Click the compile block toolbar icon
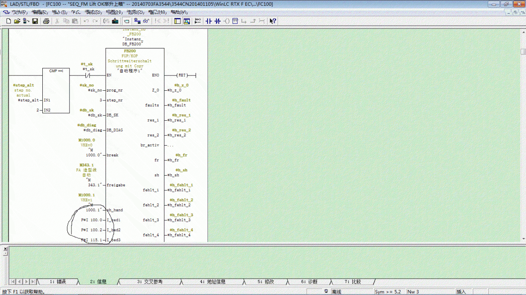Viewport: 526px width, 295px height. tap(106, 21)
